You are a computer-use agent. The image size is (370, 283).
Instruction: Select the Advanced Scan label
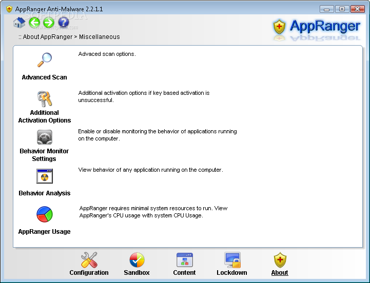point(44,77)
